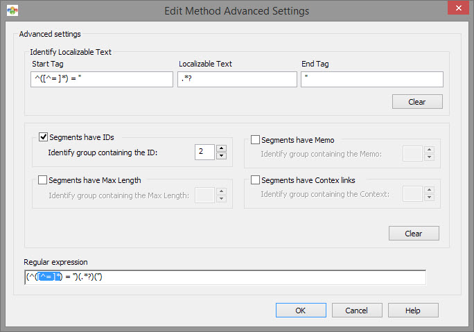
Task: Click the Max Length spinner up arrow
Action: point(222,191)
